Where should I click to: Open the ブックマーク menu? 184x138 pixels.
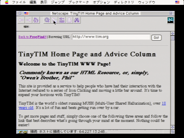click(x=78, y=2)
